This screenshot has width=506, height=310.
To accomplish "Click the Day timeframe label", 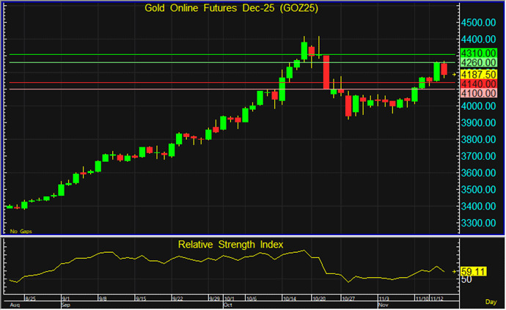I will coord(491,302).
